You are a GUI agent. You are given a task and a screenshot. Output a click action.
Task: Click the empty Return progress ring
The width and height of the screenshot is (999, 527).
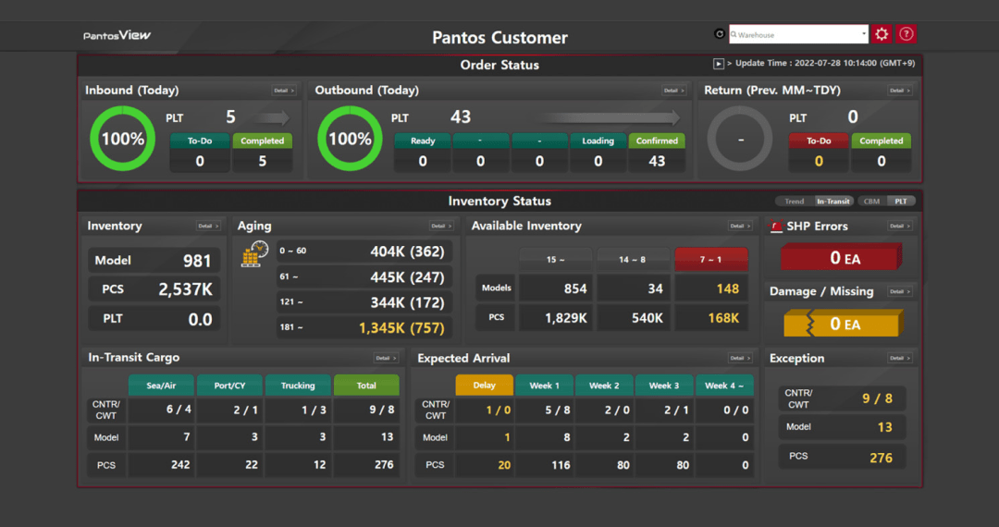[x=740, y=139]
